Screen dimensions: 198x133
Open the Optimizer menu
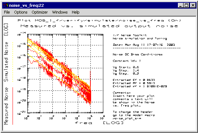point(40,12)
